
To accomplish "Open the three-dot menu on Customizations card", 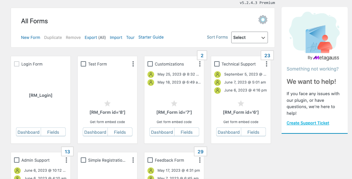I will [x=200, y=64].
